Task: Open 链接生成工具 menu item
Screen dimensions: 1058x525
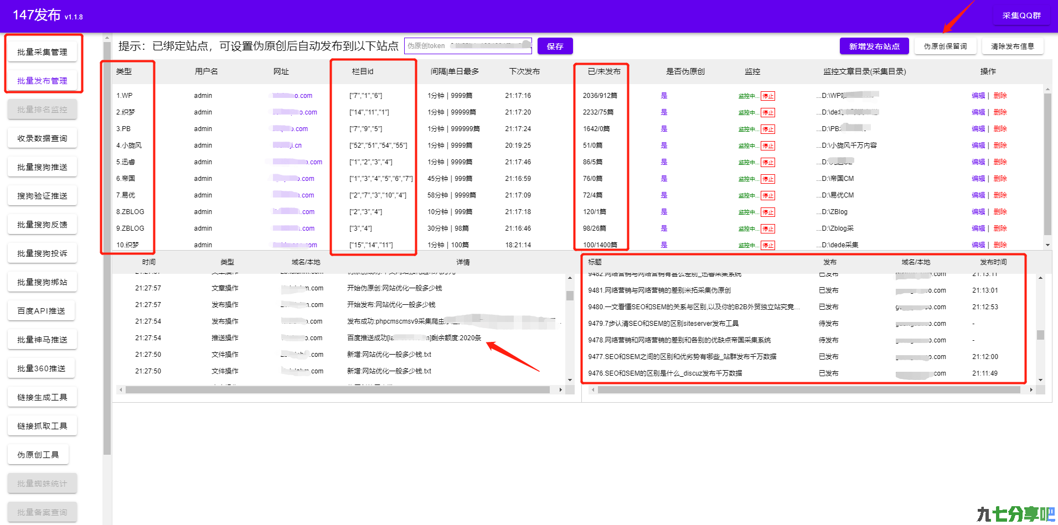Action: 42,397
